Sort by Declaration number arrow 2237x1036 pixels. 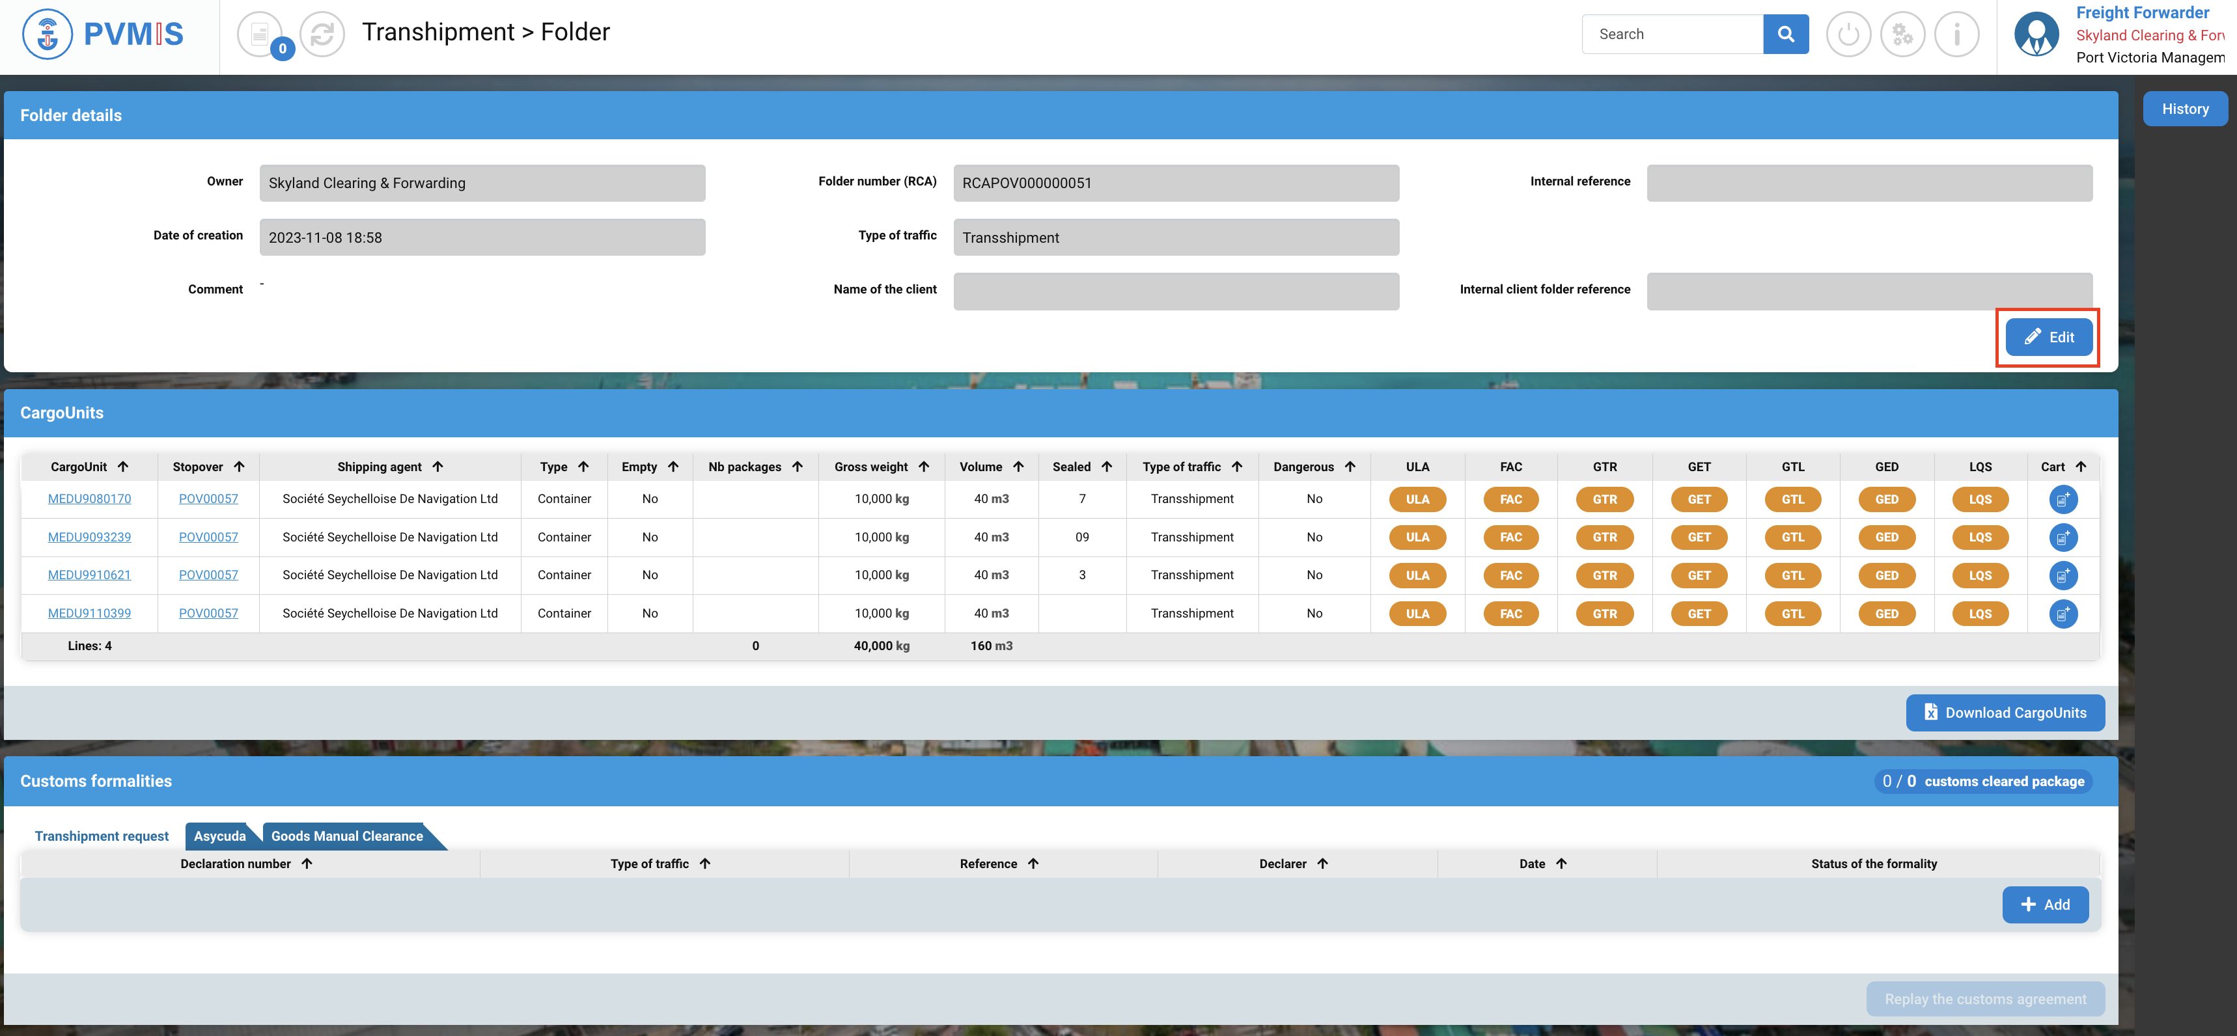click(x=307, y=864)
